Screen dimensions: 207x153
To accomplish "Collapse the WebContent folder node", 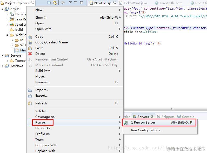I will [7, 35].
